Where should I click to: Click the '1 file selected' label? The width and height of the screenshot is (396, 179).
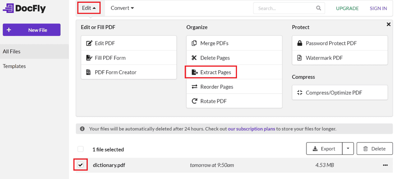pos(108,149)
